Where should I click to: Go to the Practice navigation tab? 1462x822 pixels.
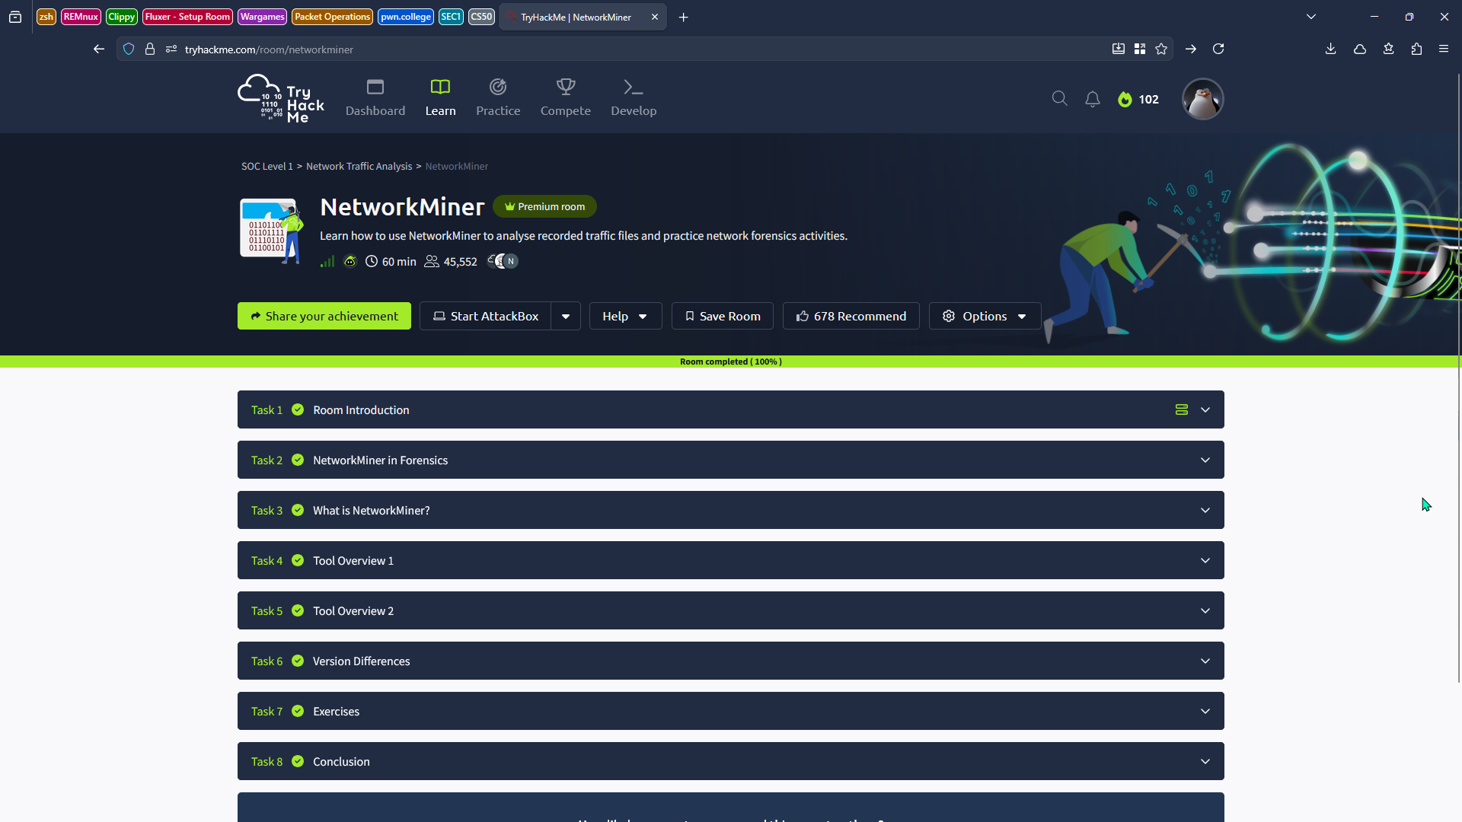point(498,99)
